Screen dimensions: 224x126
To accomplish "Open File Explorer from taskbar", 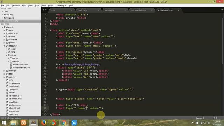I will click(13, 123).
